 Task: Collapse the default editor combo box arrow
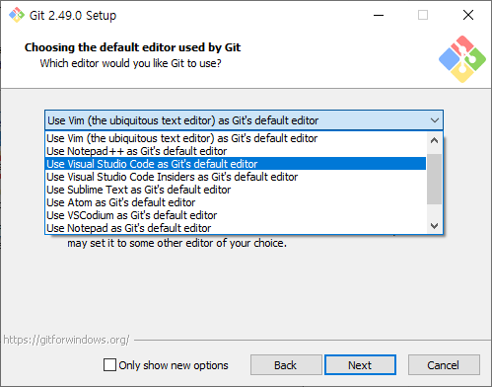(x=435, y=120)
